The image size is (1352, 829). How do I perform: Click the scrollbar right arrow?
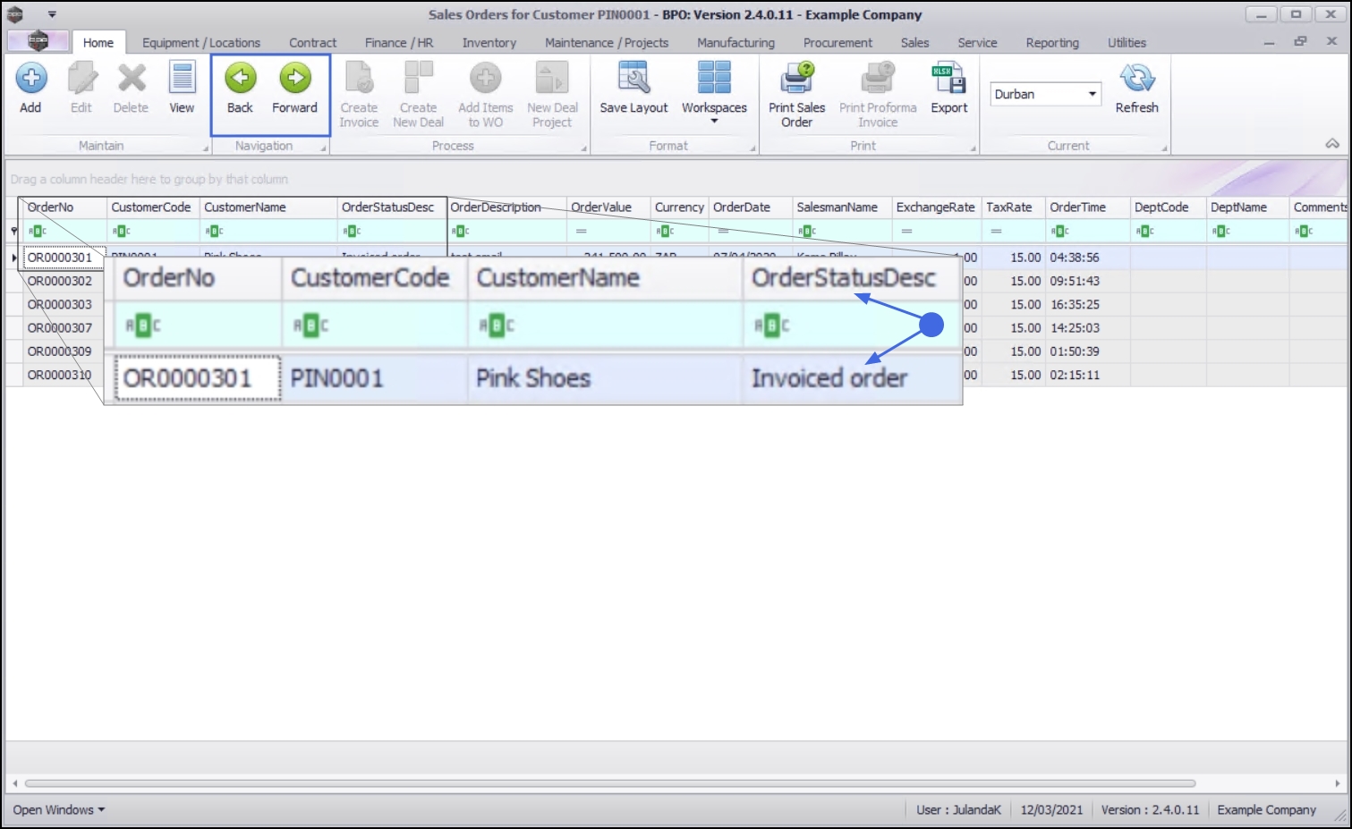coord(1337,783)
